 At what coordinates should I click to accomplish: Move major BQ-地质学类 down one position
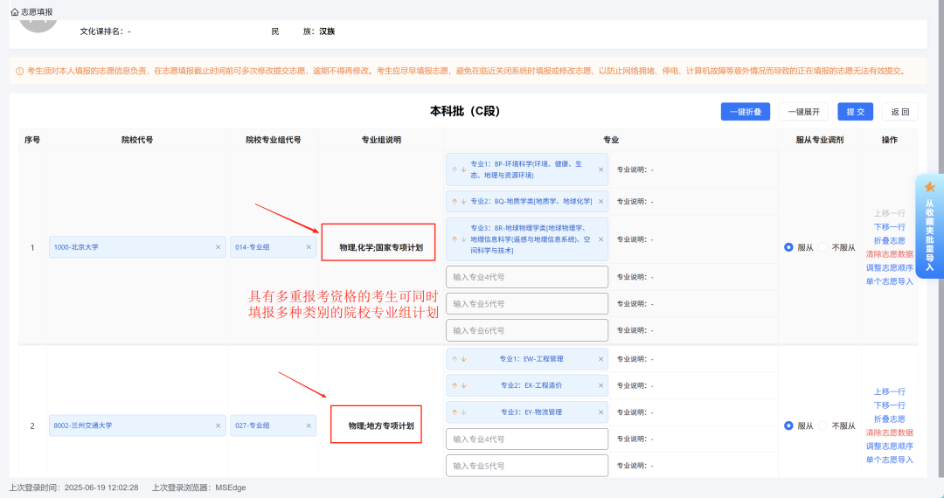463,202
